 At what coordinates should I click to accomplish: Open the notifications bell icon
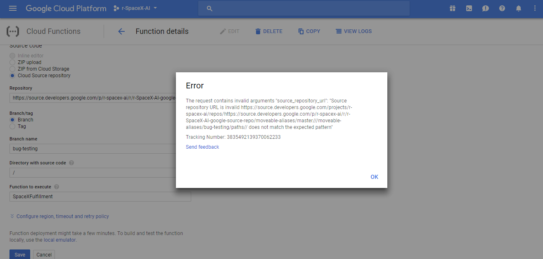click(x=519, y=8)
